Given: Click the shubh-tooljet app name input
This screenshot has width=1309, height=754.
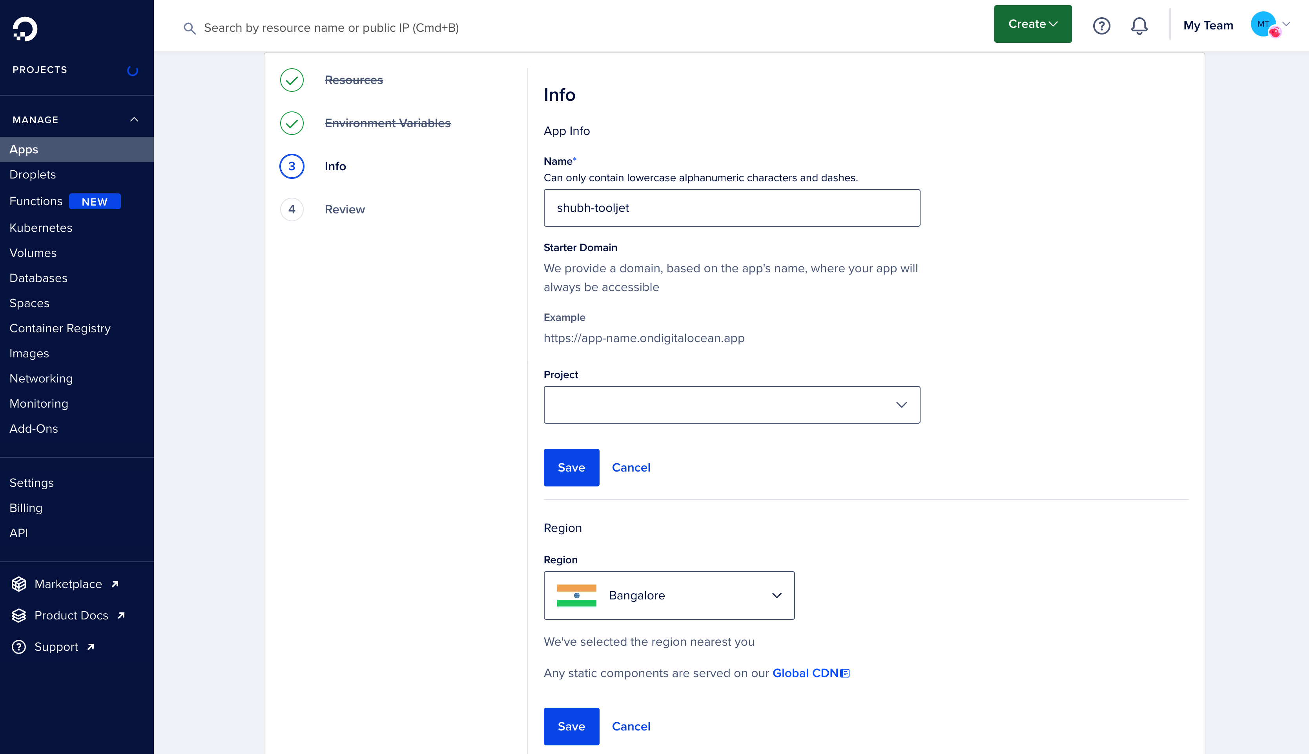Looking at the screenshot, I should coord(732,208).
